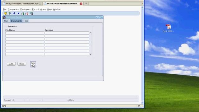Close the Oracle Fusion Middleware Forms tab
Screen dimensions: 199x112
81,4
